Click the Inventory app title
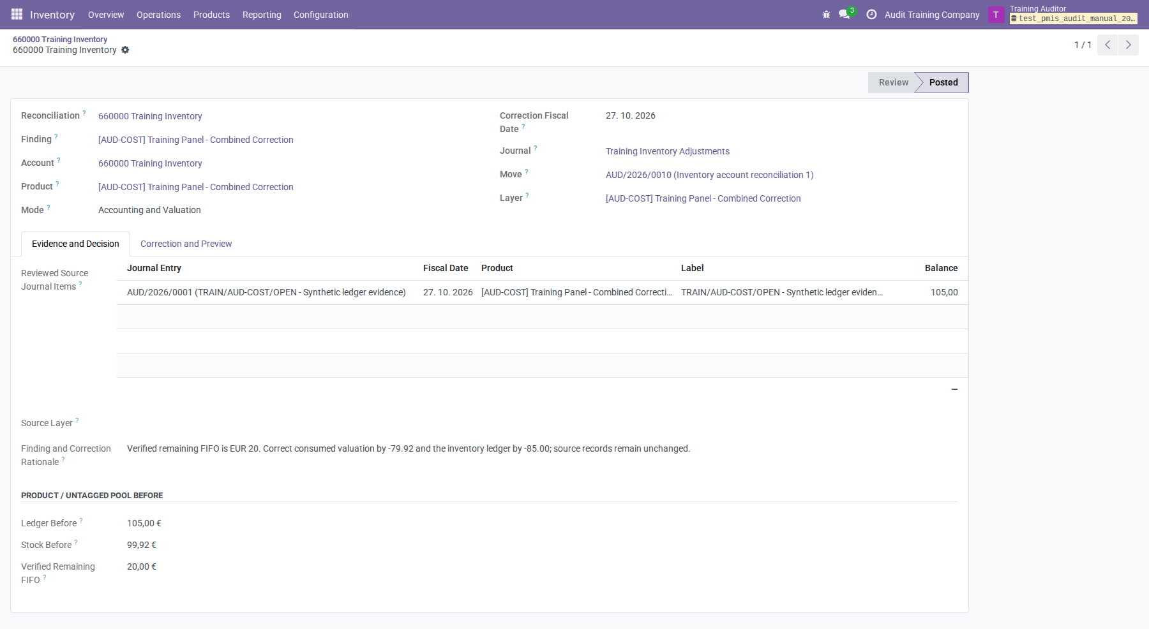This screenshot has width=1149, height=629. (52, 15)
